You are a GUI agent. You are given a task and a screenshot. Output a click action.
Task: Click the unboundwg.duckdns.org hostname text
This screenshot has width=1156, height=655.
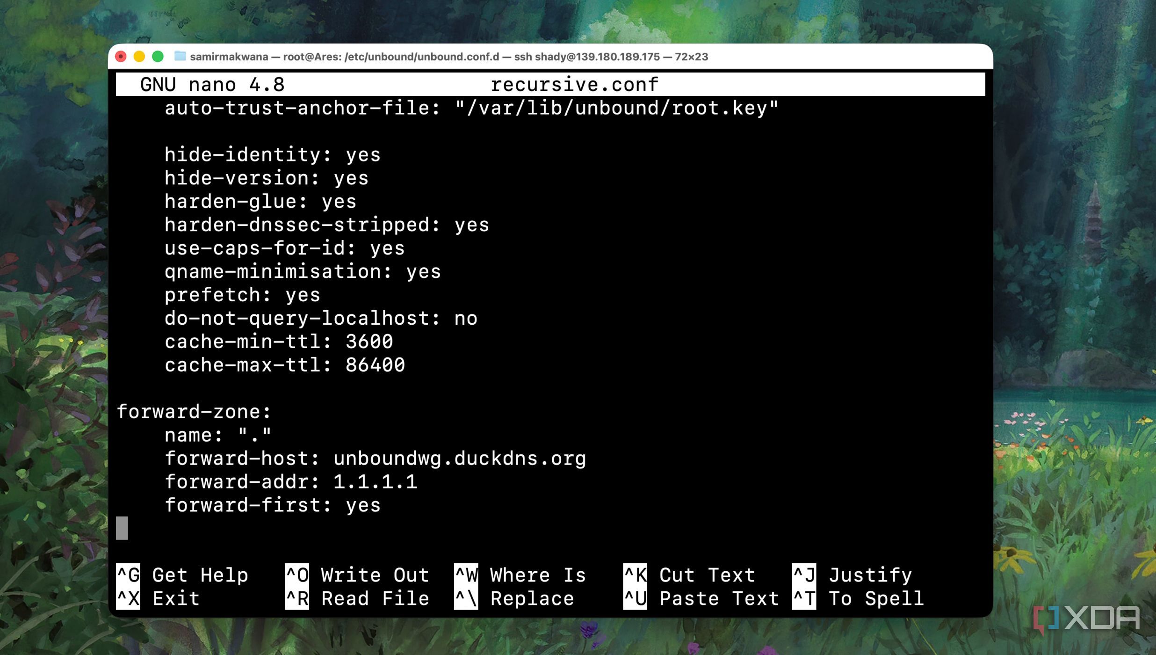pos(459,458)
